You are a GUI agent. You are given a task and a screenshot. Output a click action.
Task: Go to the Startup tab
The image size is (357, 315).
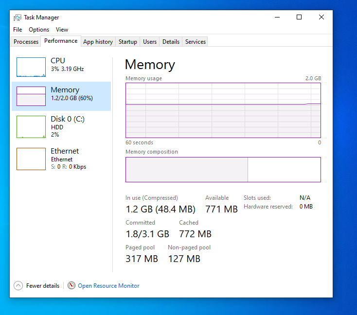(127, 42)
